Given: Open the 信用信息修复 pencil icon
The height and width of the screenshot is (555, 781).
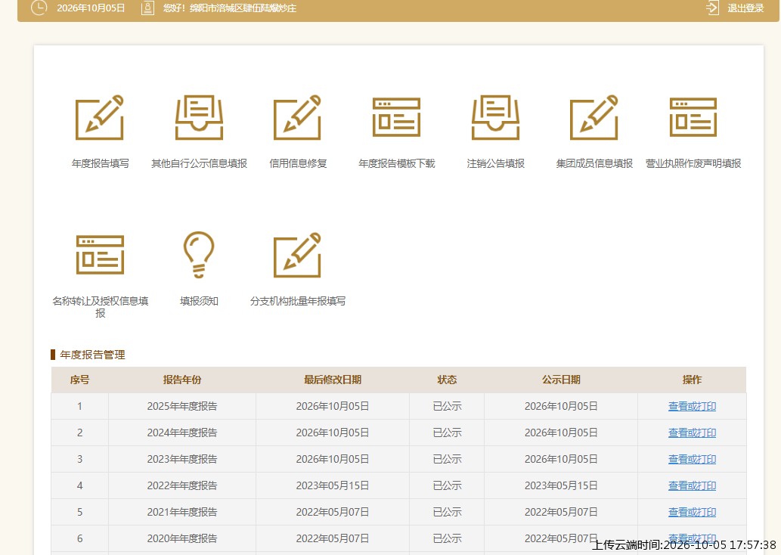Looking at the screenshot, I should click(x=297, y=117).
